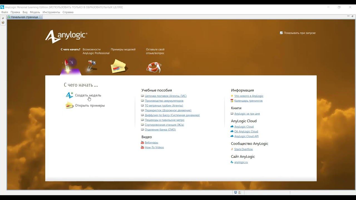Open AnyLogic за три дня book link

247,114
